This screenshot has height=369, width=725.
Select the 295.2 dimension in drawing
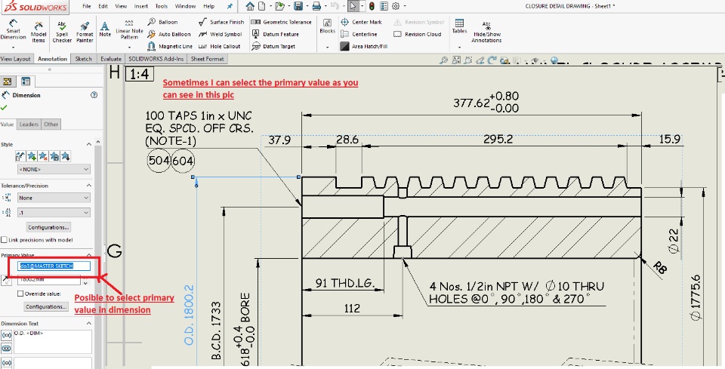[498, 139]
